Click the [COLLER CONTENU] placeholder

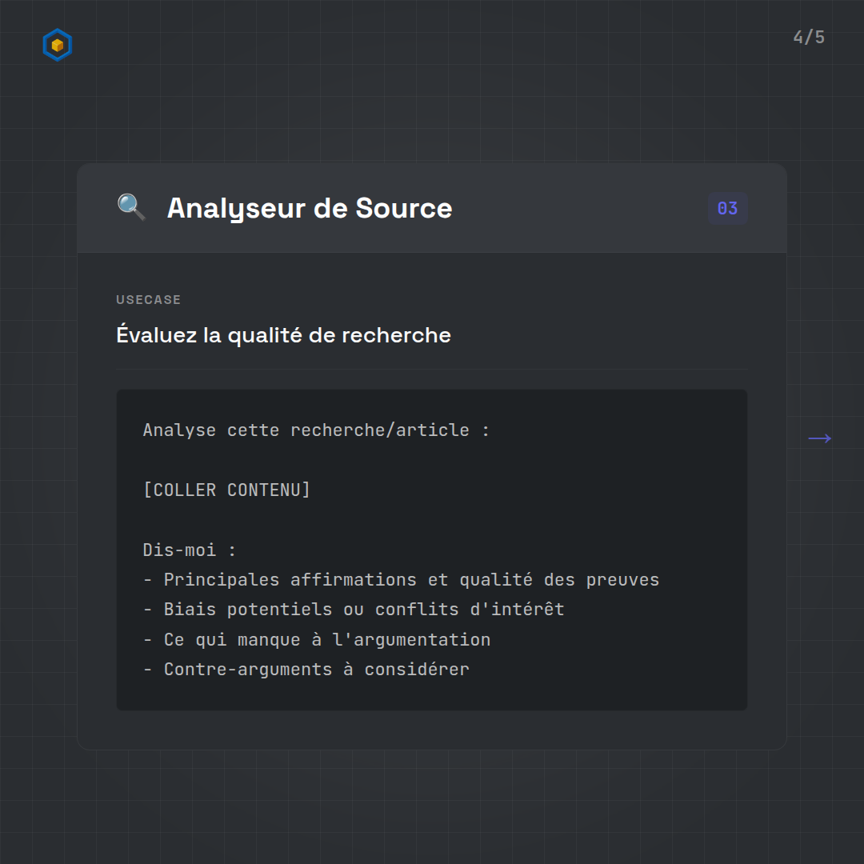click(226, 490)
